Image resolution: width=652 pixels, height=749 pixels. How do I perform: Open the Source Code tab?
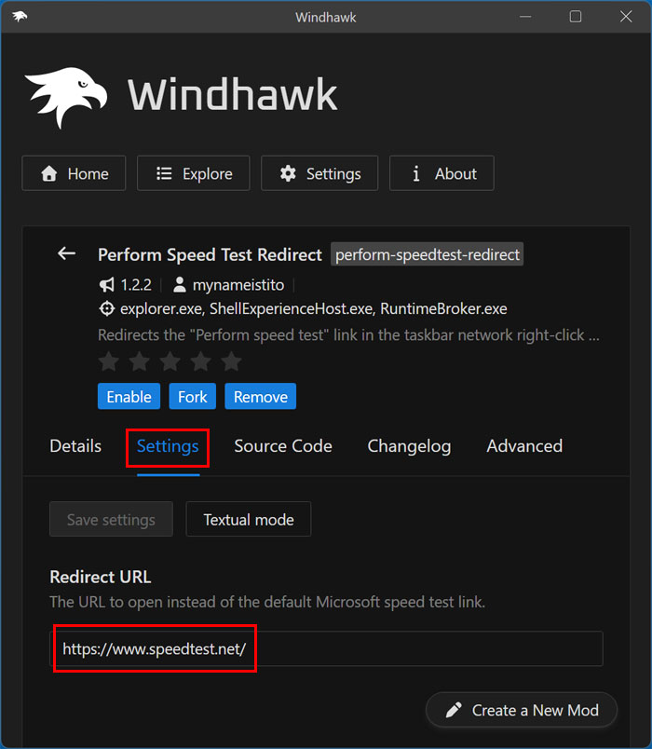283,446
